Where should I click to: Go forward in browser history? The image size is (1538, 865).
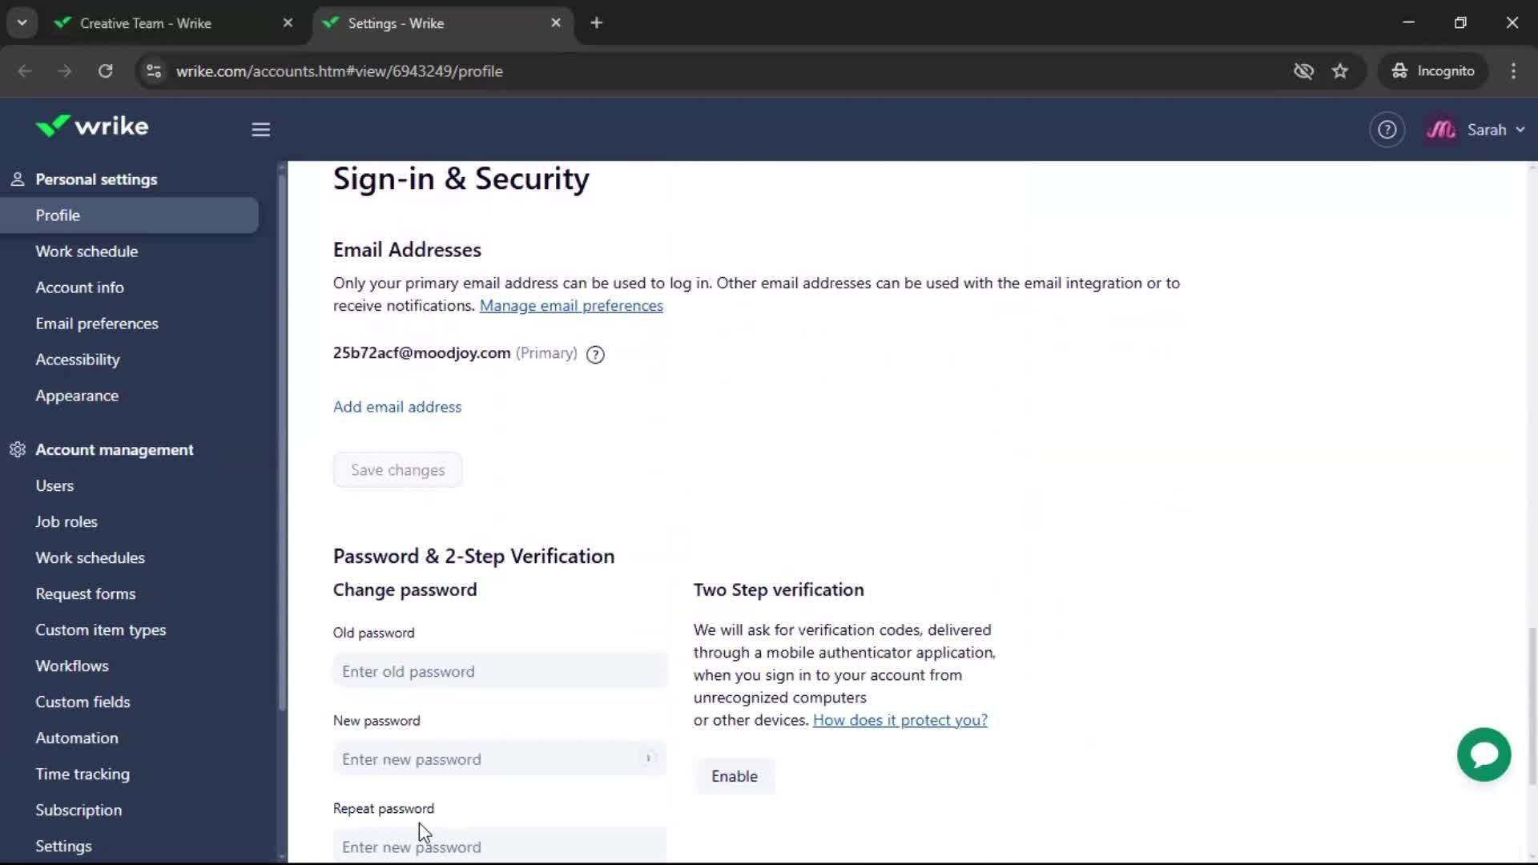point(64,71)
